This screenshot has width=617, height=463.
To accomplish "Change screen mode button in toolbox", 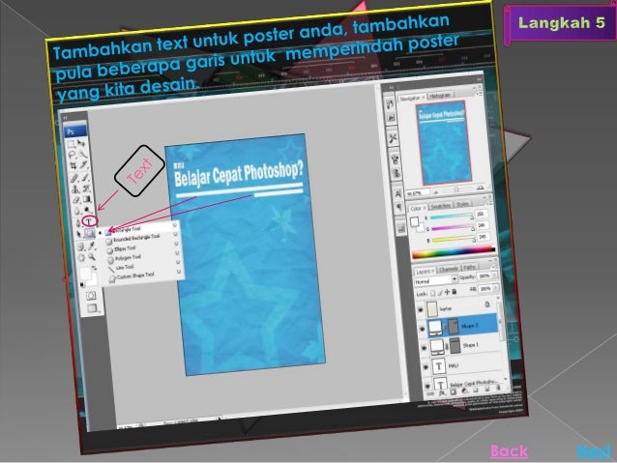I will (x=92, y=308).
